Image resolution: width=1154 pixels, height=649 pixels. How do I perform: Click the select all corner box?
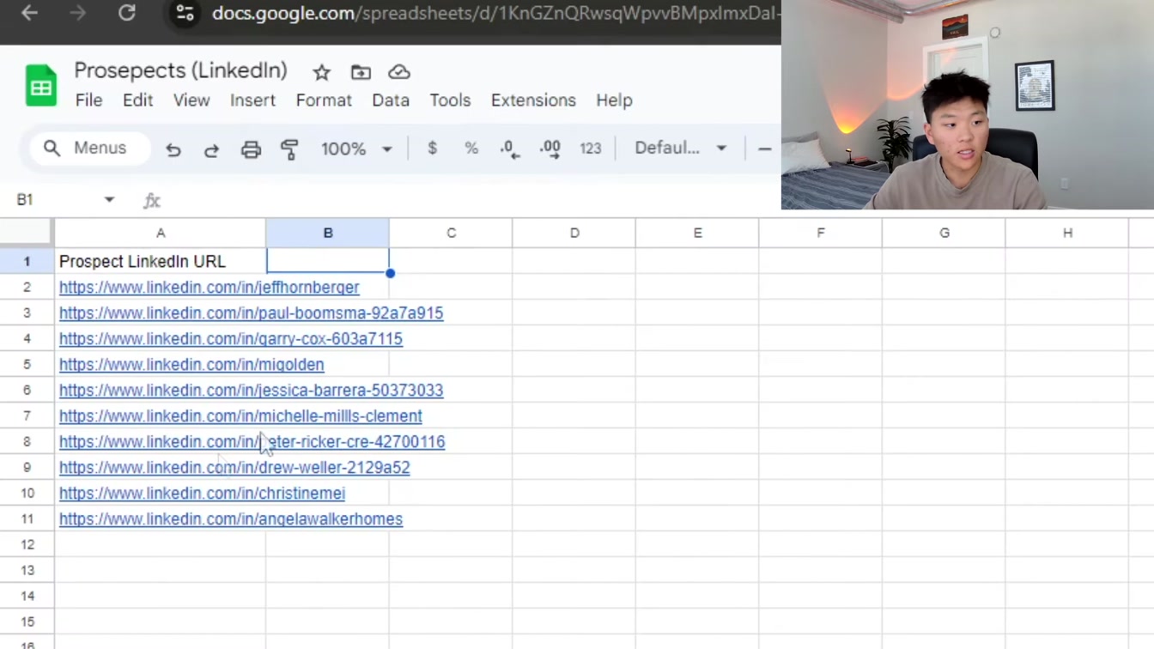[27, 233]
